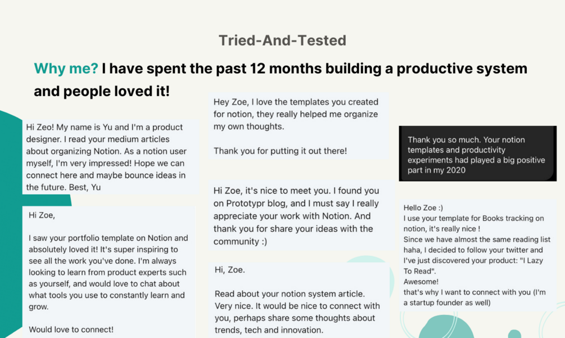Click the Tried-And-Tested section heading

[x=282, y=40]
